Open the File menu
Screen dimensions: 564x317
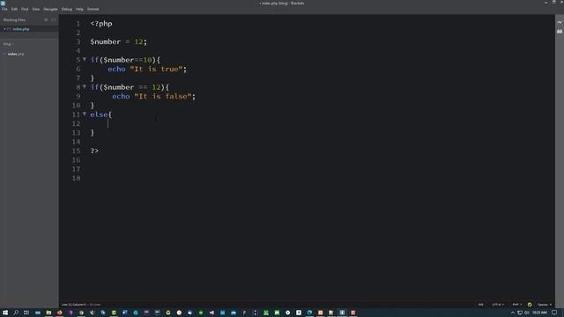(4, 9)
